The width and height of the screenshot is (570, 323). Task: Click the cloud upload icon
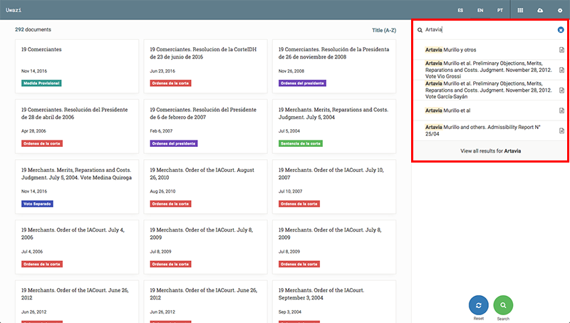click(x=540, y=11)
